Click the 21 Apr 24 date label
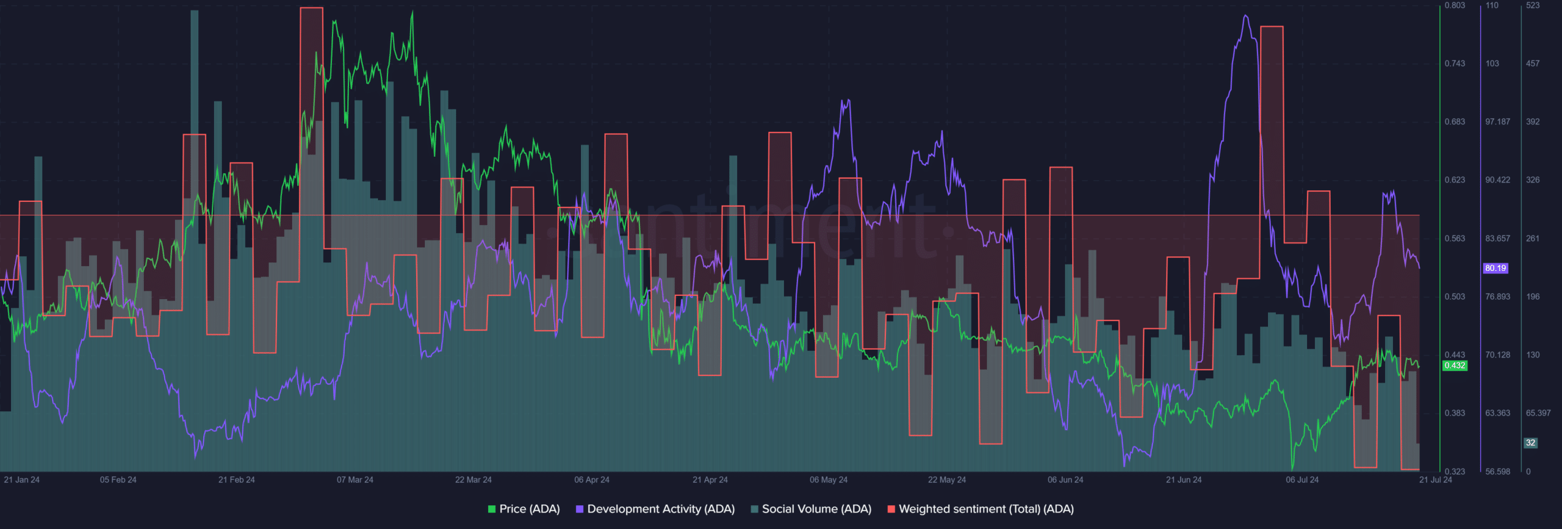 [x=710, y=480]
